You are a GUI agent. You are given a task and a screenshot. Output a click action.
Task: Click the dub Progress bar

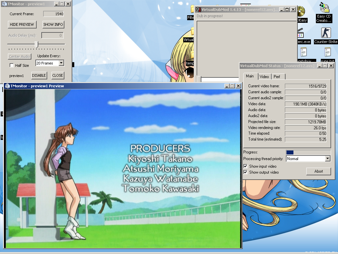308,152
